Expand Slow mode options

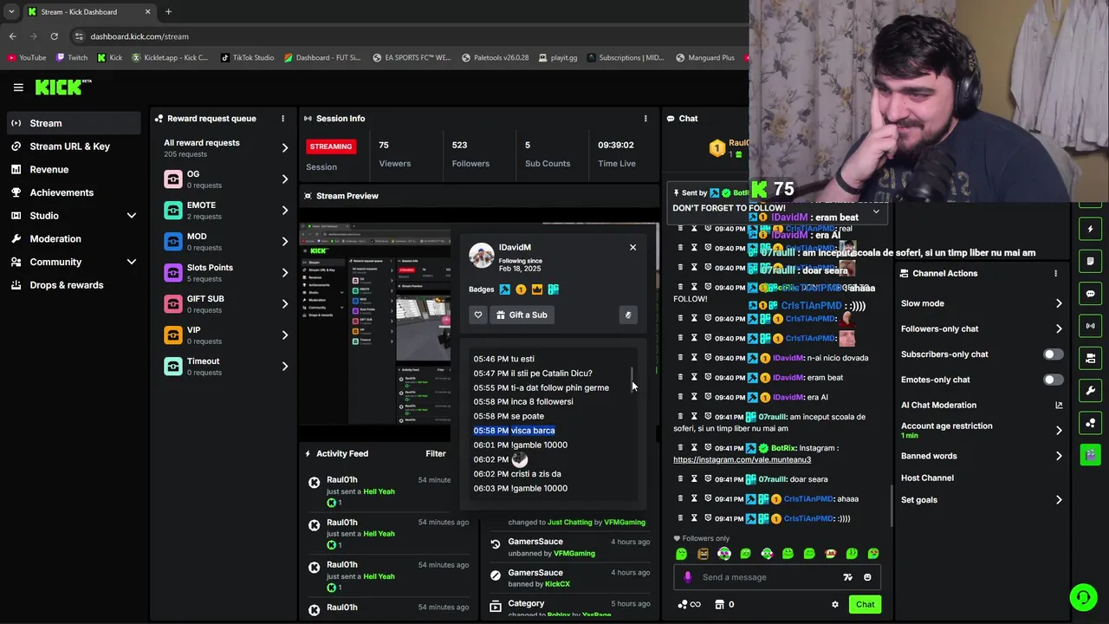1059,303
